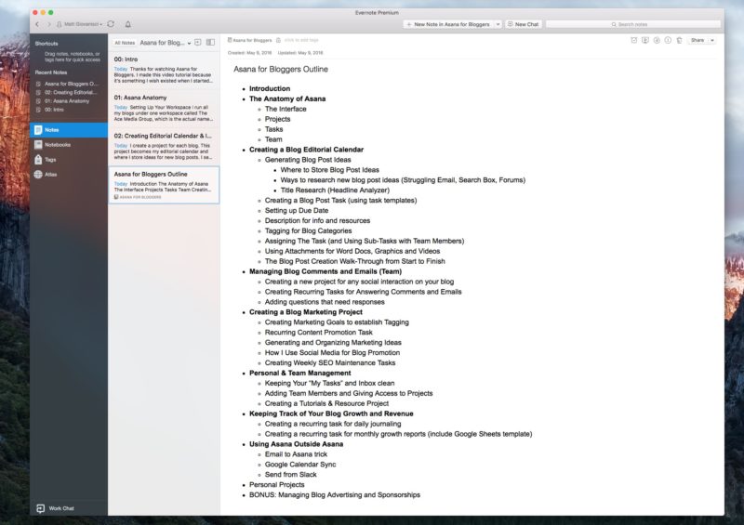Open the Matt Giovanisci account menu
The width and height of the screenshot is (744, 525).
79,24
